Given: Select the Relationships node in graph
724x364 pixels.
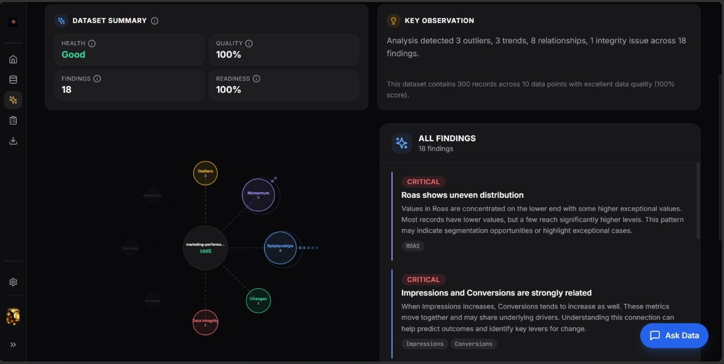Looking at the screenshot, I should (280, 248).
